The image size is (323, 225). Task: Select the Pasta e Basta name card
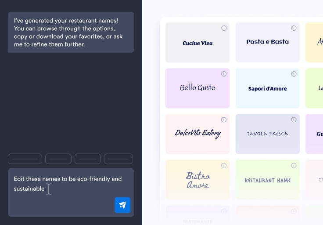(x=268, y=42)
